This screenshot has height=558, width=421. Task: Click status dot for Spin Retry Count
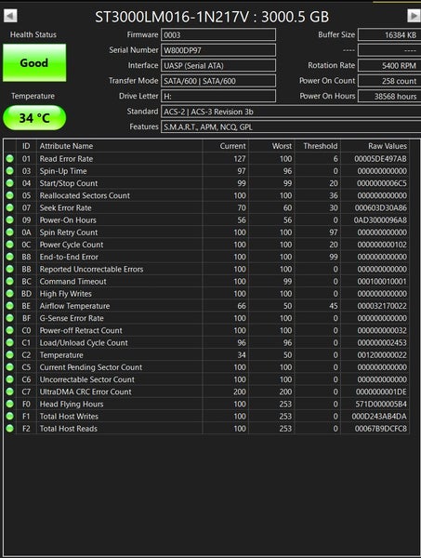10,232
